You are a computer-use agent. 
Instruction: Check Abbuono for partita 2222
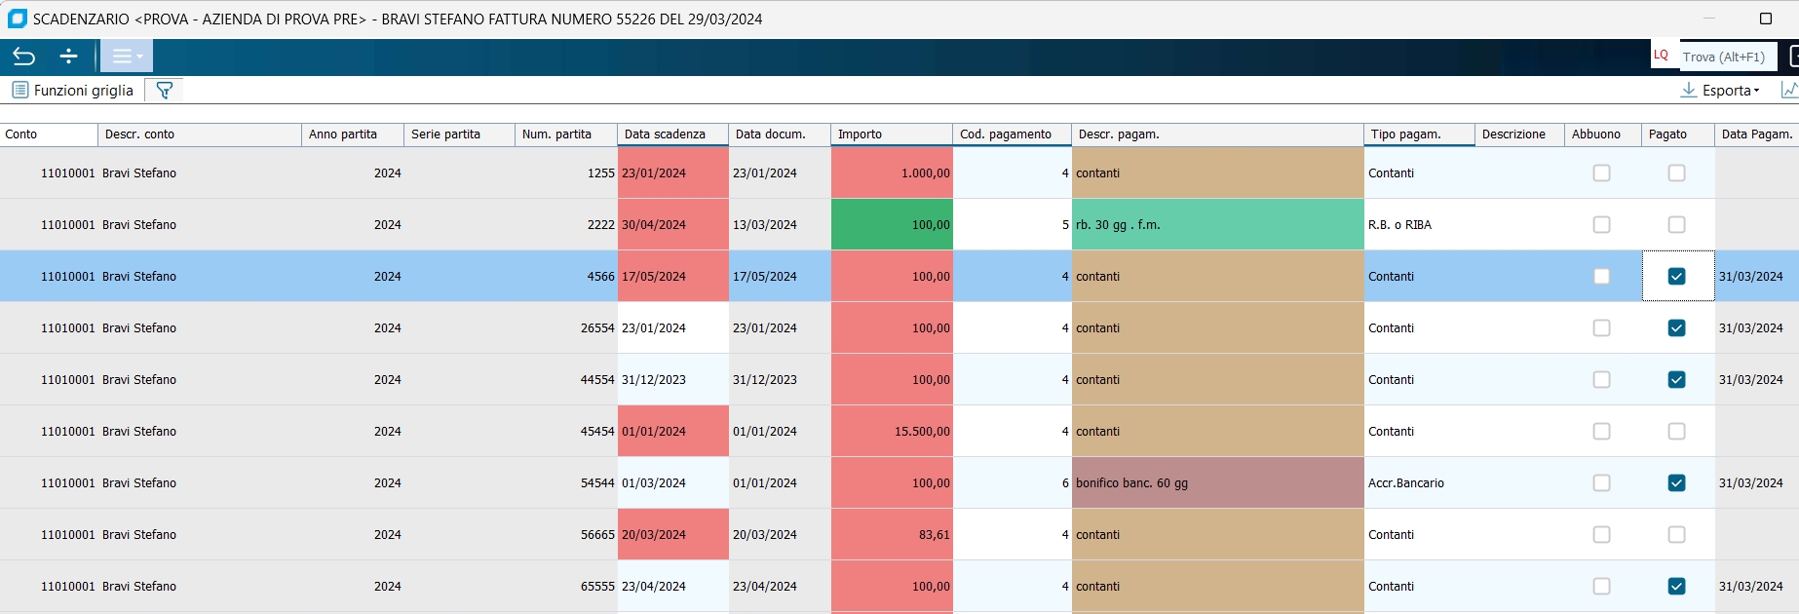(1601, 225)
